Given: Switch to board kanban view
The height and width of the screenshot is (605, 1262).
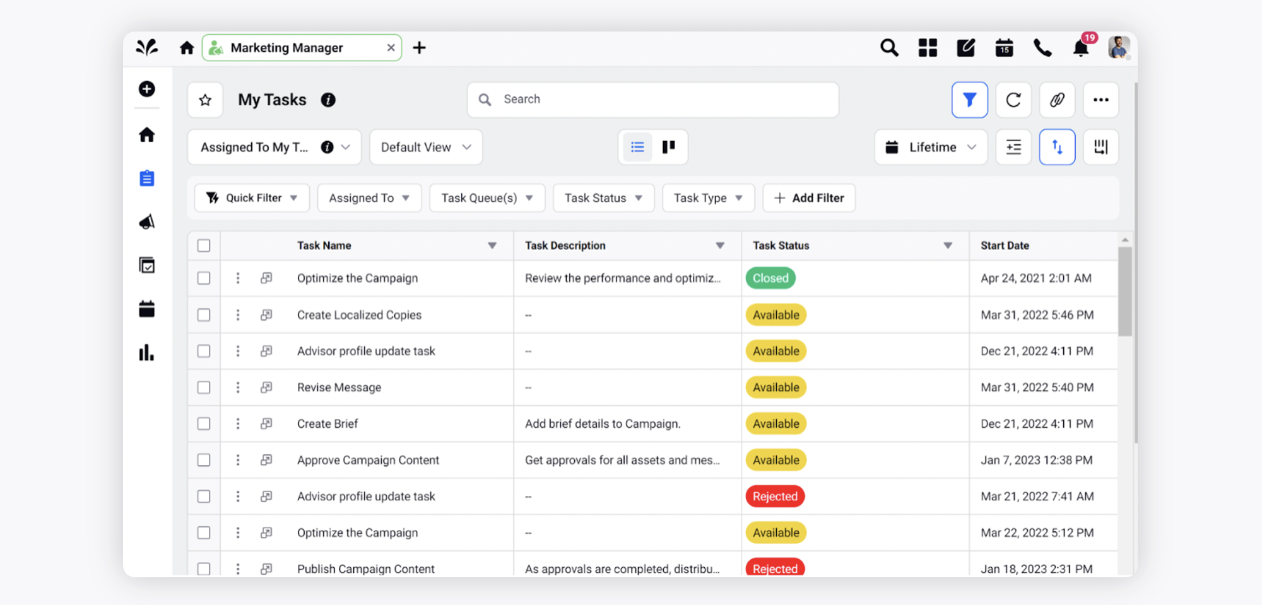Looking at the screenshot, I should pos(669,147).
